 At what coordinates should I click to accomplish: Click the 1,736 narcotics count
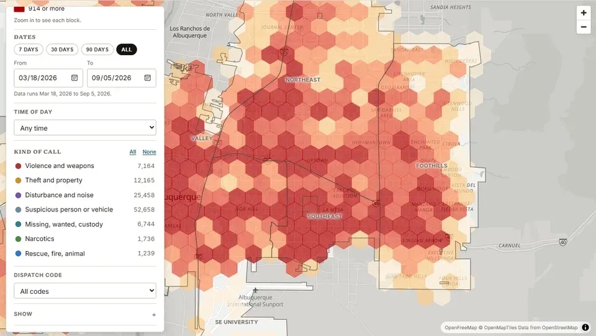[146, 239]
